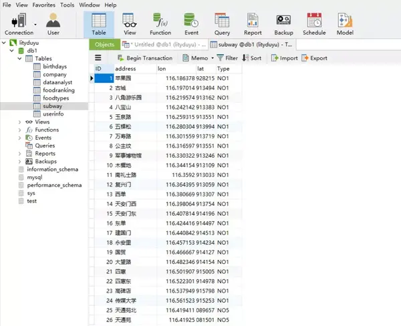Click the Memo button
The image size is (401, 326).
(196, 58)
